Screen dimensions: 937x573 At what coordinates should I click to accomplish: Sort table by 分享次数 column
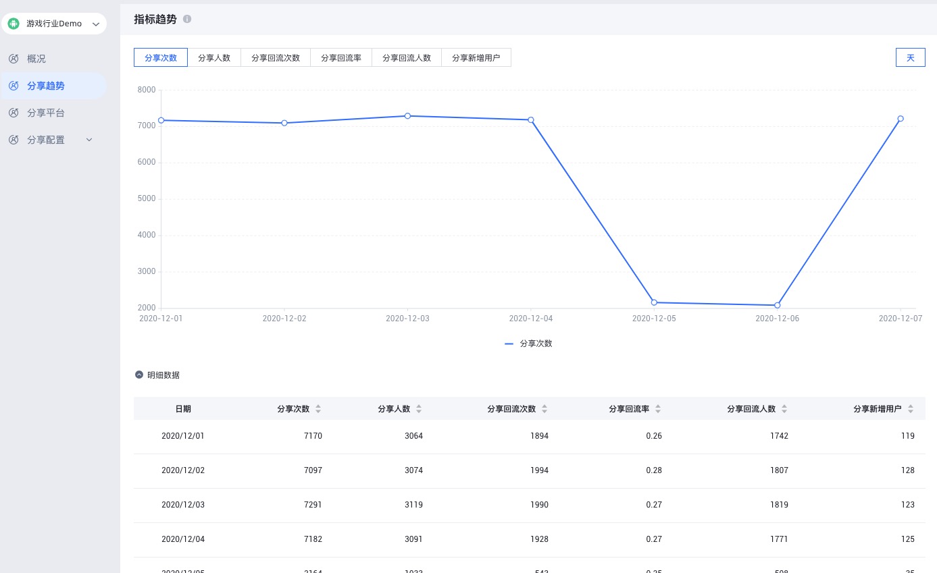(x=318, y=409)
